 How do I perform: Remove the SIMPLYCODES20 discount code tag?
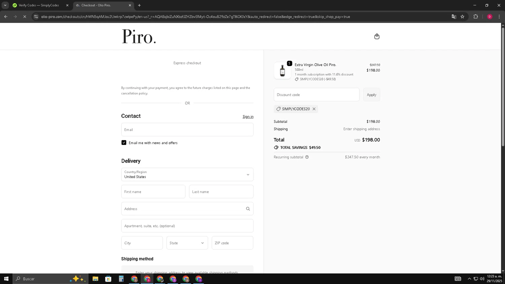pos(314,109)
